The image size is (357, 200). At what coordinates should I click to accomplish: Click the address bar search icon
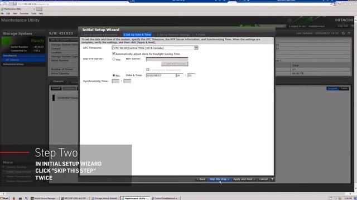(x=332, y=4)
